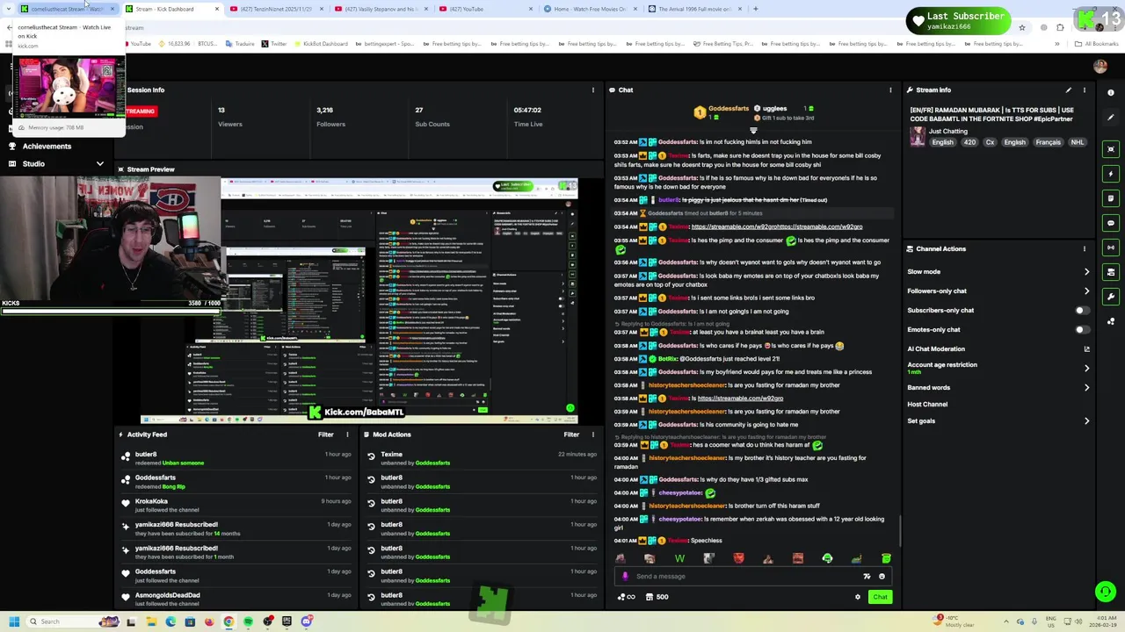Screen dimensions: 1125x632
Task: Open Achievements in left sidebar
Action: [47, 147]
